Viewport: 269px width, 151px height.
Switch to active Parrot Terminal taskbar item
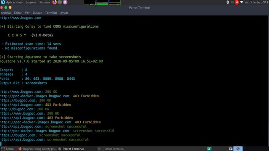pos(71,149)
